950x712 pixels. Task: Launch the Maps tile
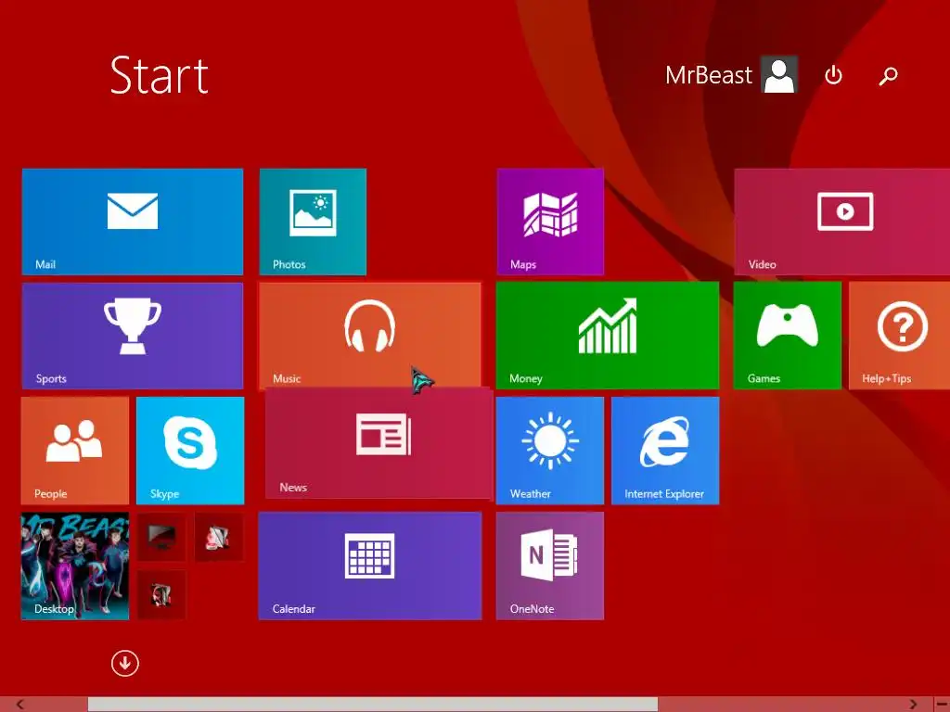click(550, 222)
